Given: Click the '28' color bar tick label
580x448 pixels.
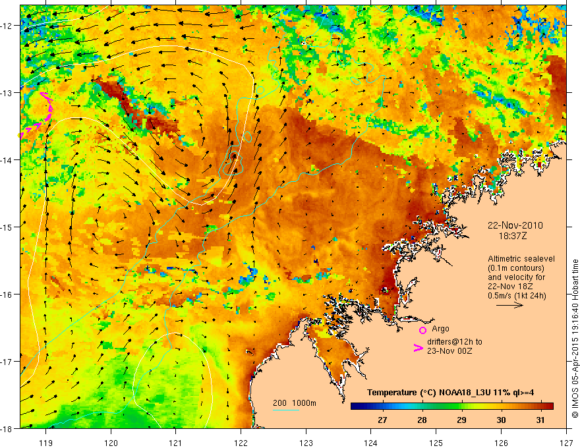Looking at the screenshot, I should tap(422, 420).
